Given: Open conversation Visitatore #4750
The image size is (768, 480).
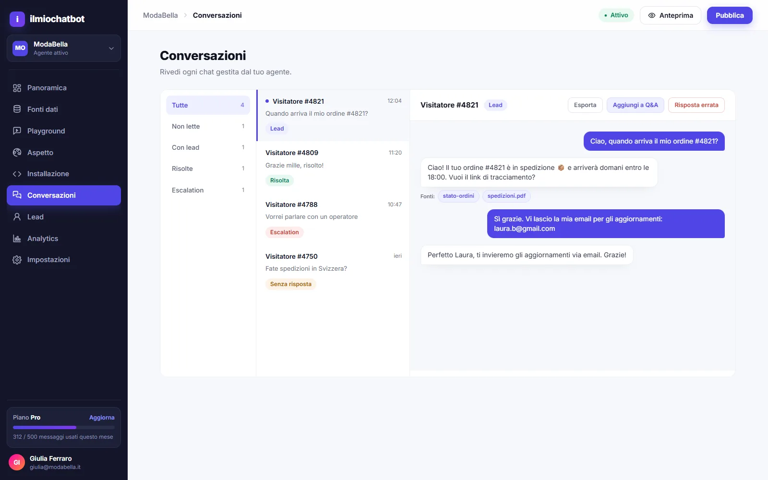Looking at the screenshot, I should pyautogui.click(x=333, y=271).
